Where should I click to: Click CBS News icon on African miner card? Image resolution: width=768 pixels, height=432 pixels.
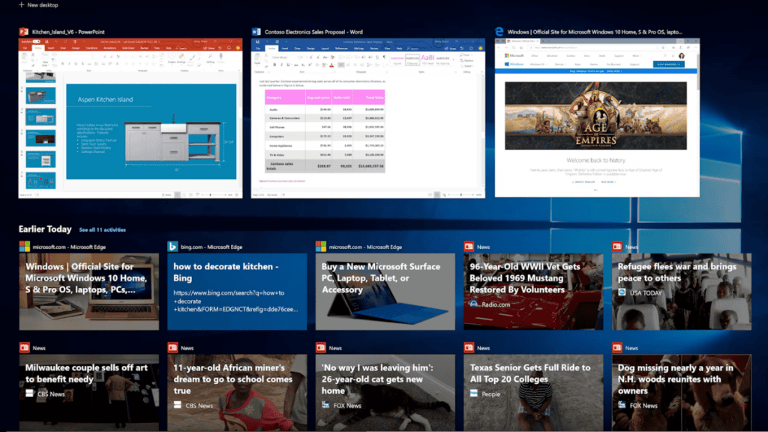177,405
